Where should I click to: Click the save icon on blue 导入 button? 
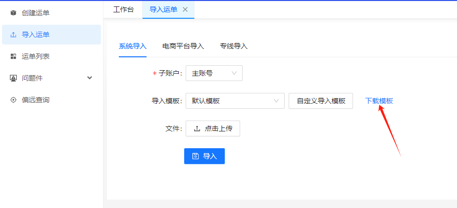point(196,156)
